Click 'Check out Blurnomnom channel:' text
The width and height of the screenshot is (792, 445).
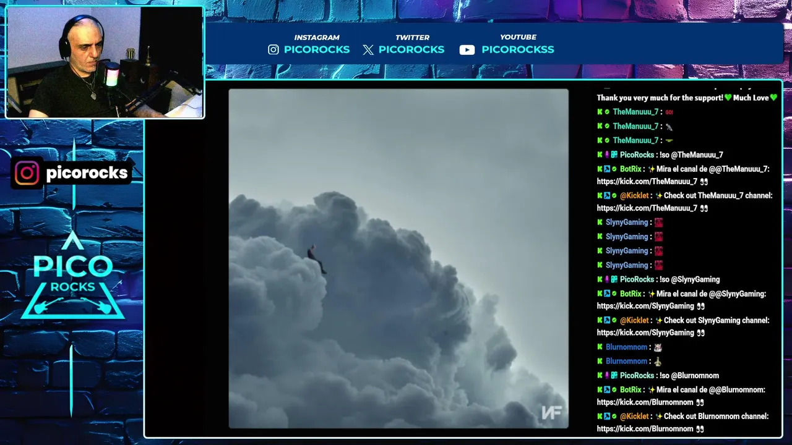(x=716, y=417)
